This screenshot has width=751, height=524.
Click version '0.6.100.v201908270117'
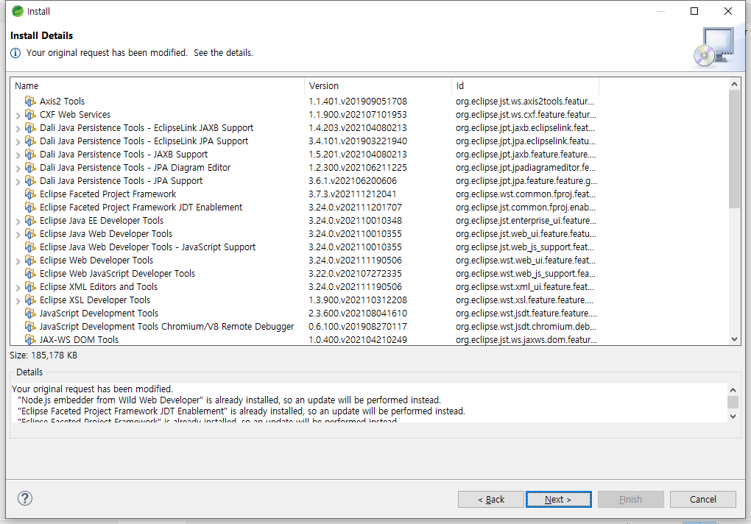click(x=358, y=326)
